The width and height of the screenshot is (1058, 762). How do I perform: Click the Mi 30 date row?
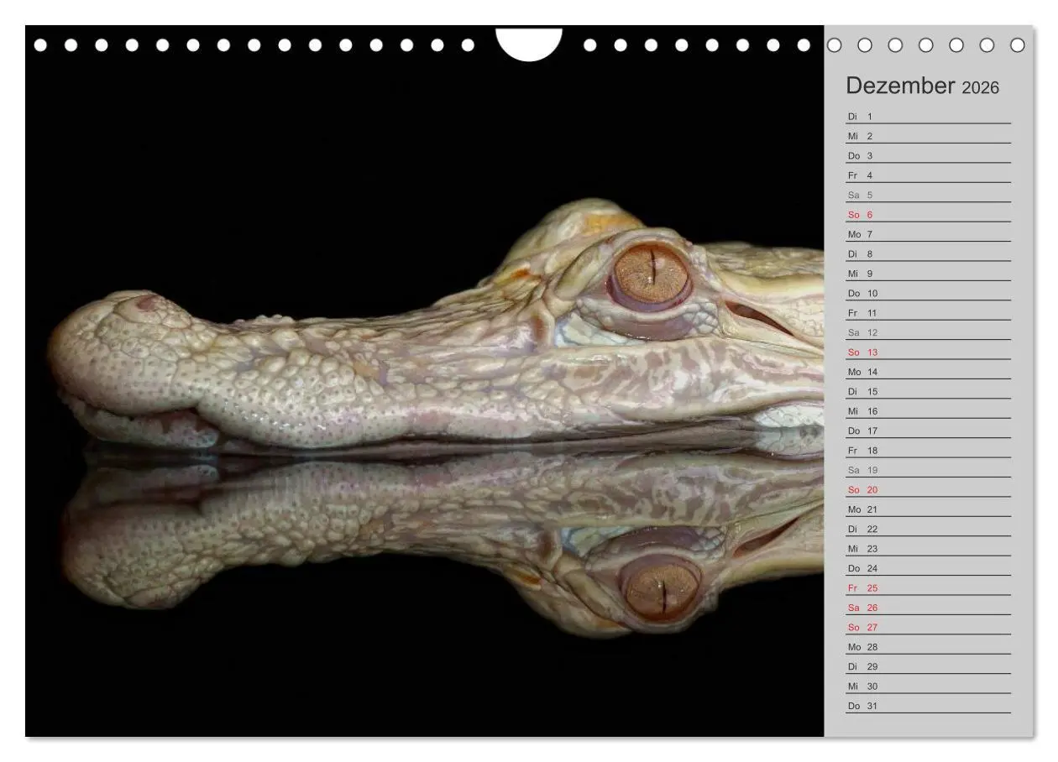[928, 686]
